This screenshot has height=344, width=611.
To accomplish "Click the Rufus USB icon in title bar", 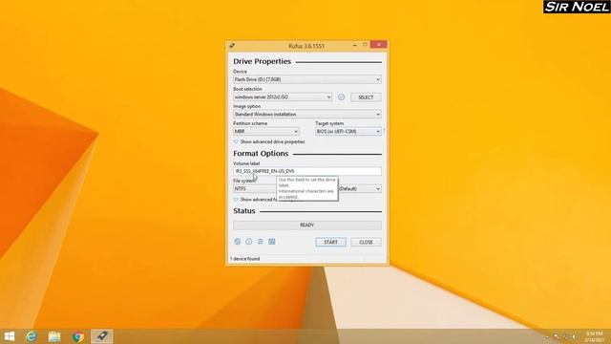I will click(x=232, y=46).
